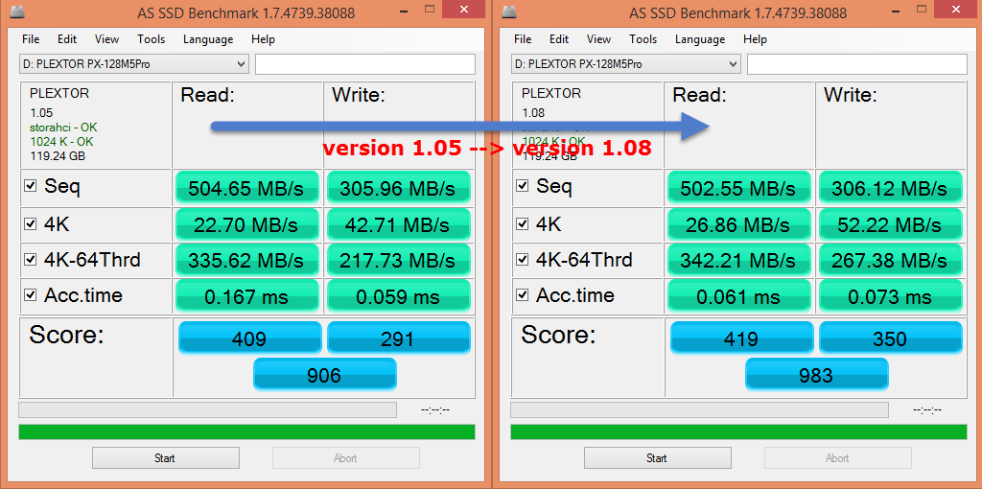Disable the Acc.time test in right window
The width and height of the screenshot is (982, 489).
click(x=523, y=296)
